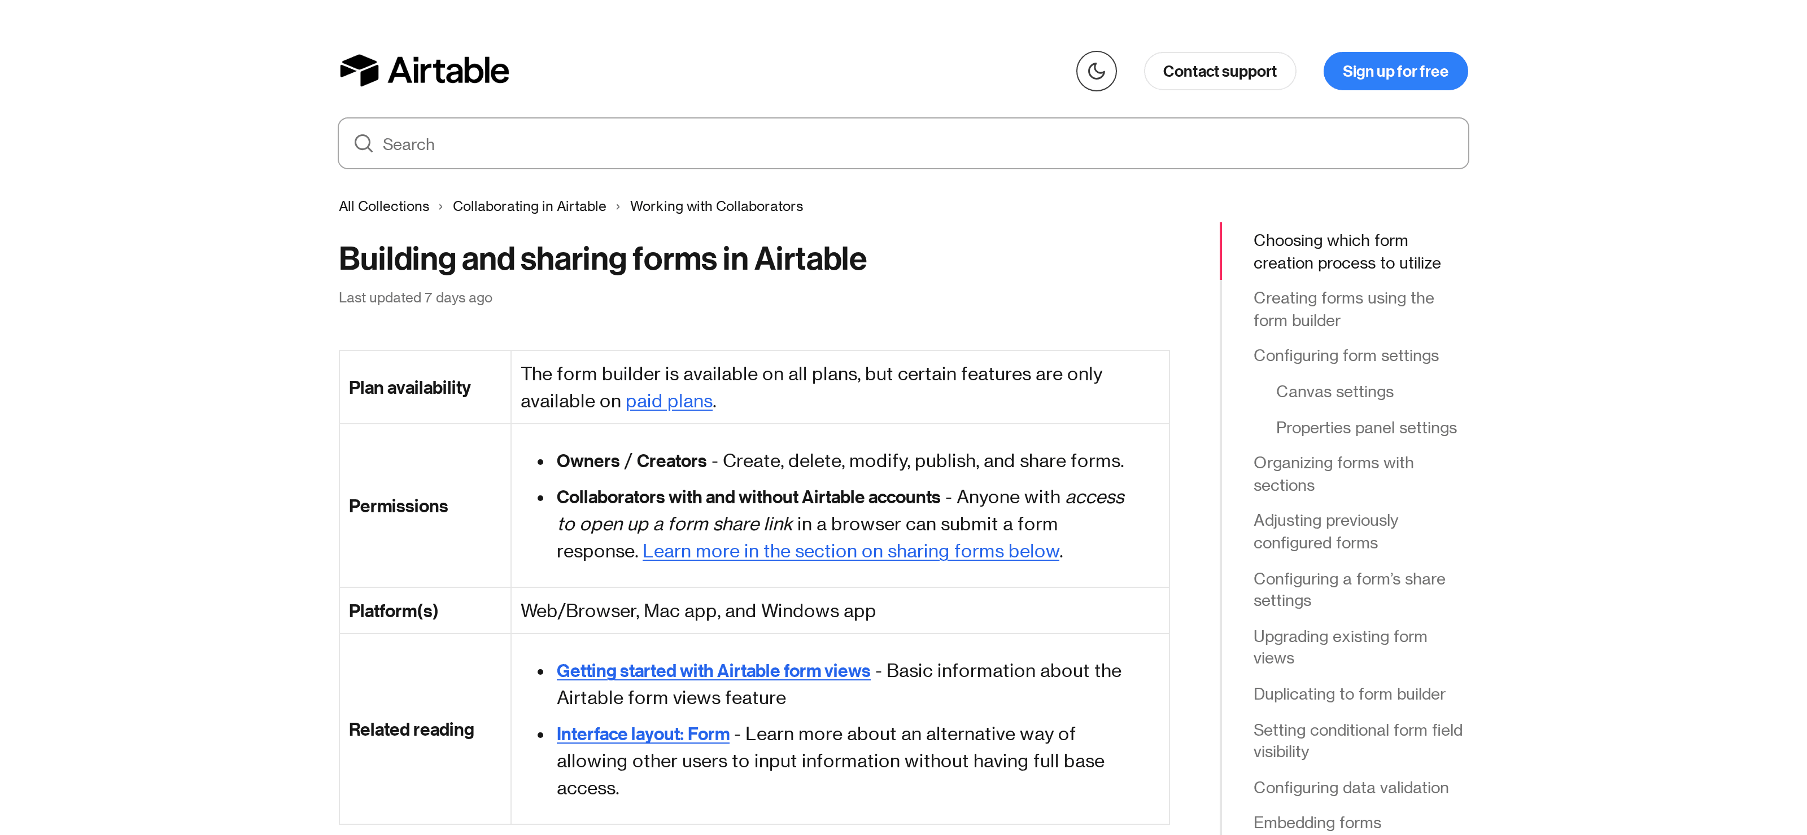This screenshot has width=1807, height=835.
Task: Open the Interface layout: Form link
Action: [x=643, y=734]
